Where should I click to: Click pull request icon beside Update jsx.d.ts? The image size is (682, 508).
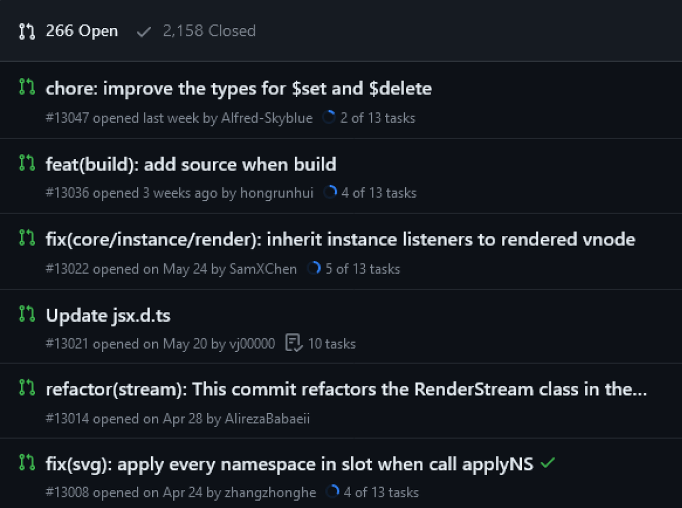(26, 314)
